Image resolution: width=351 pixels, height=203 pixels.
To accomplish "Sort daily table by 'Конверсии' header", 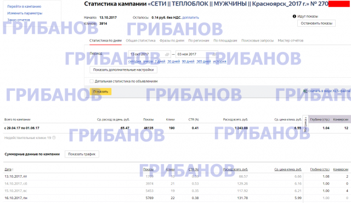I will pyautogui.click(x=341, y=170).
